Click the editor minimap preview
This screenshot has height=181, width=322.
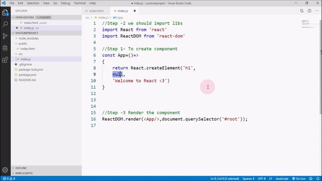308,24
